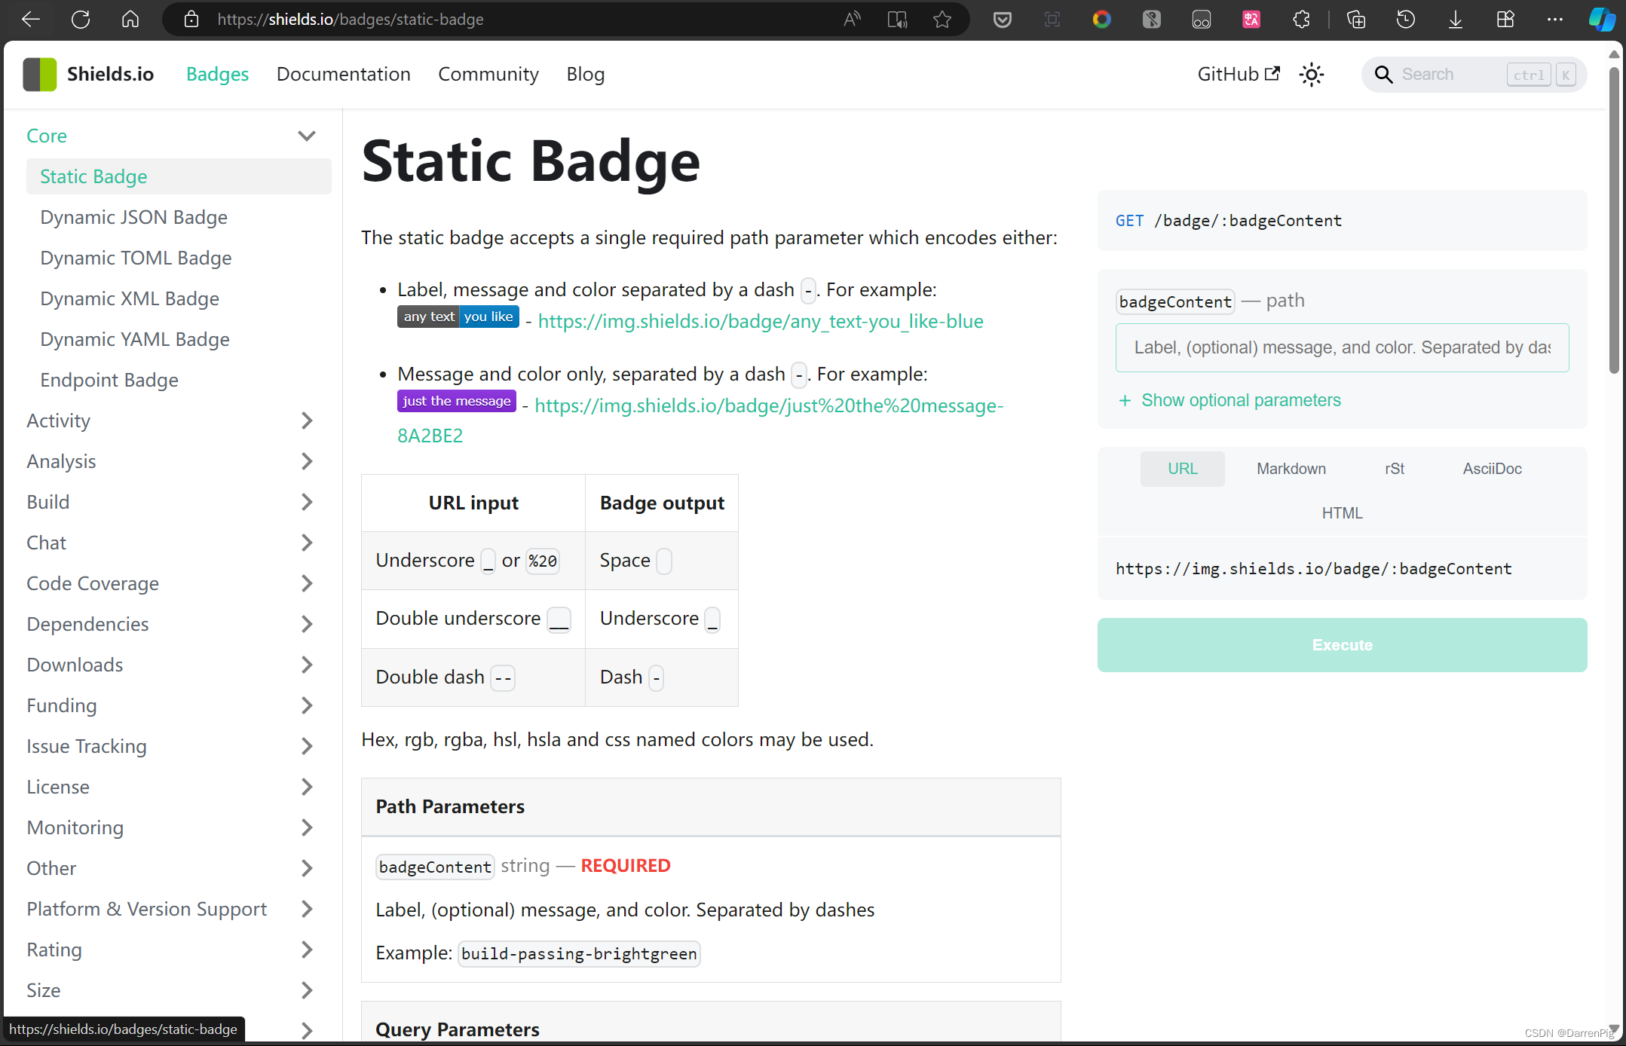Image resolution: width=1626 pixels, height=1046 pixels.
Task: Click the colorful circle extension icon
Action: 1102,20
